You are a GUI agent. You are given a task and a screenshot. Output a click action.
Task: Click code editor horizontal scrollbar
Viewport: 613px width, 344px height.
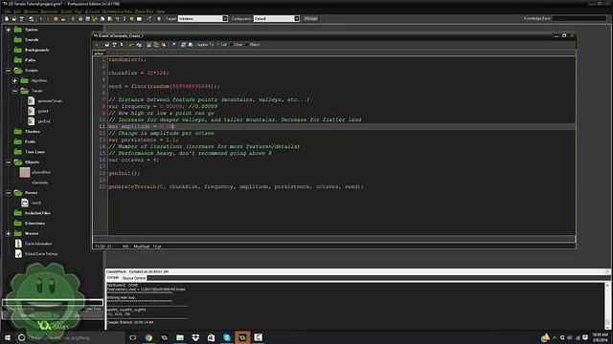[334, 238]
